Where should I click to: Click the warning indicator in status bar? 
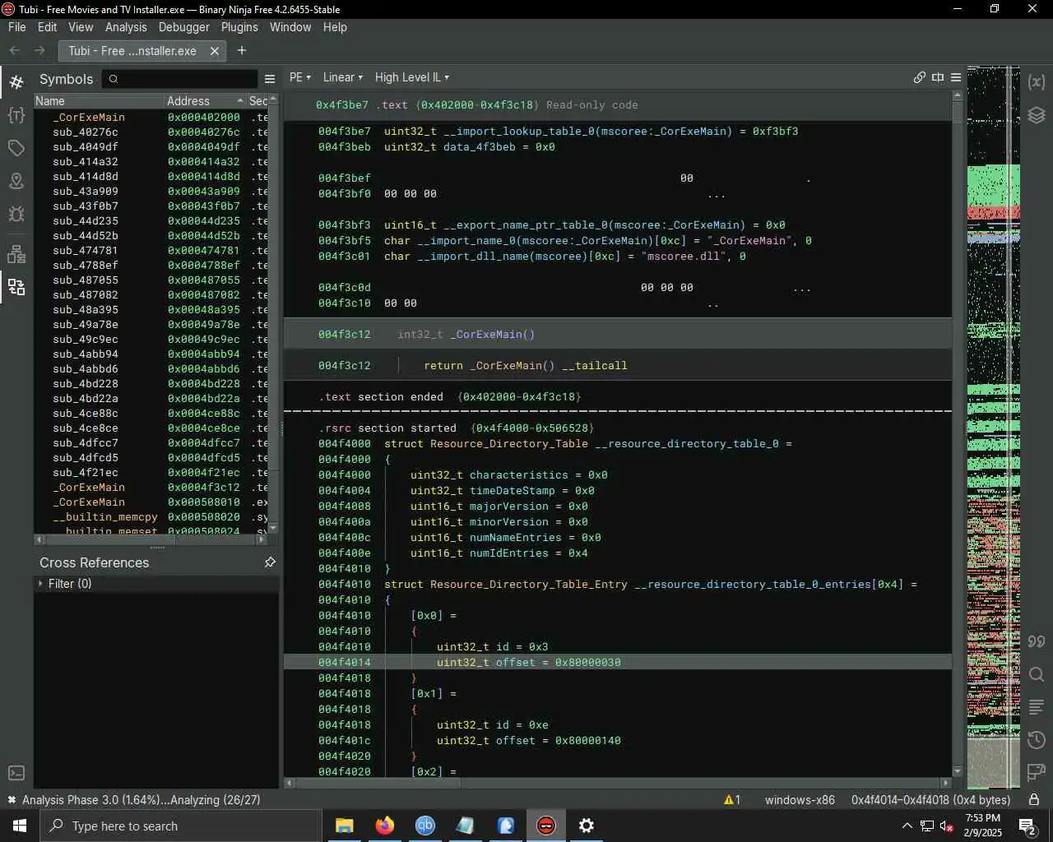click(x=732, y=799)
